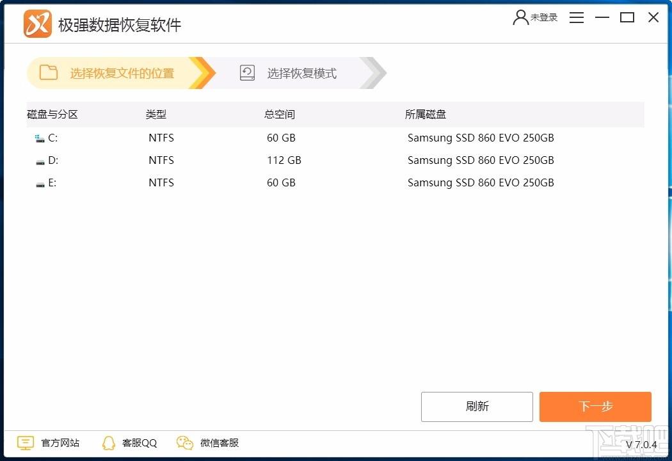Click the 磁盘与分区 column header
The height and width of the screenshot is (461, 672).
click(52, 115)
